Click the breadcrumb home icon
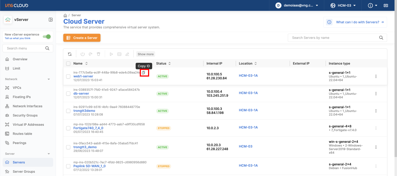 (x=65, y=15)
